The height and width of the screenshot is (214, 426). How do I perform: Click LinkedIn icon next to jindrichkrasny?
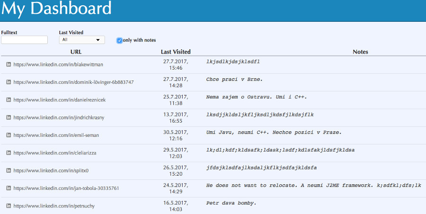pos(9,117)
